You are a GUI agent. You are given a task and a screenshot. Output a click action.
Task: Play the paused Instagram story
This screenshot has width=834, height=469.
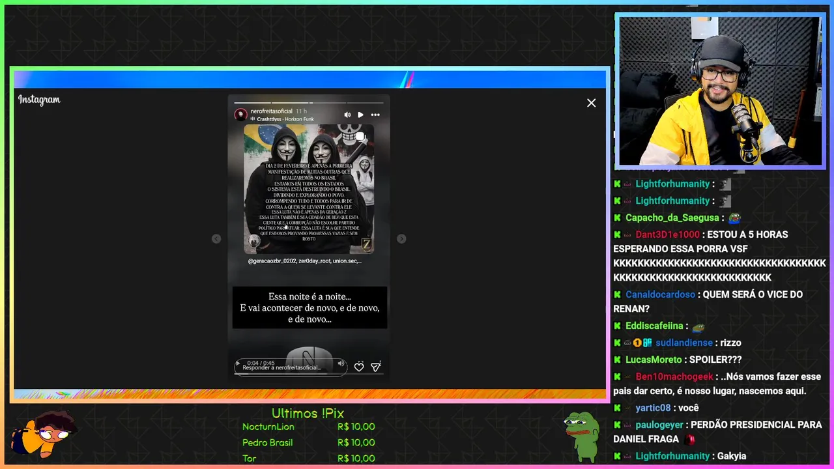tap(360, 115)
